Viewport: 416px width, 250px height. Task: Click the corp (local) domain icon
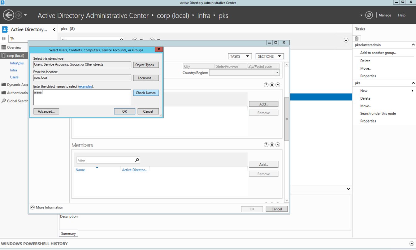coord(4,56)
